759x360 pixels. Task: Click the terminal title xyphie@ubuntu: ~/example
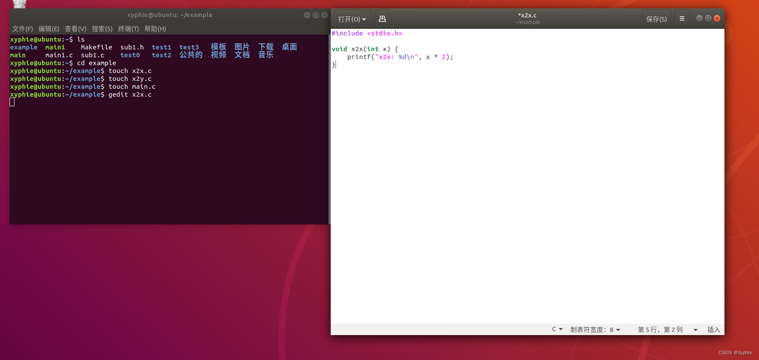[170, 15]
